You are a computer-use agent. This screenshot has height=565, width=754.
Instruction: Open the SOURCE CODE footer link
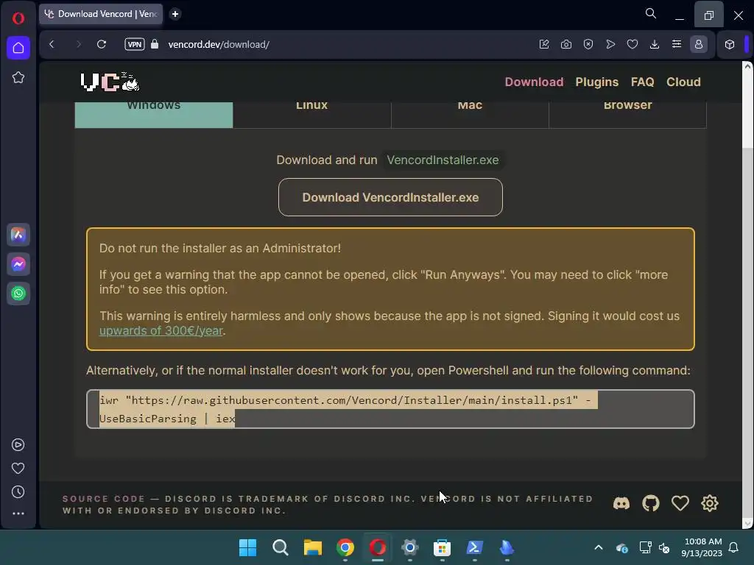[104, 499]
